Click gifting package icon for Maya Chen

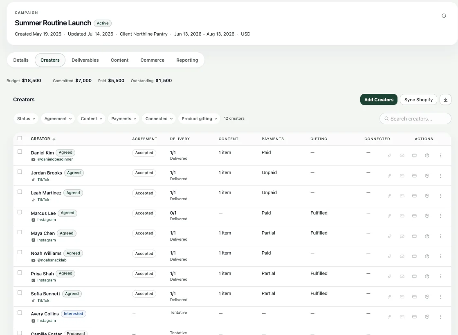click(x=427, y=236)
